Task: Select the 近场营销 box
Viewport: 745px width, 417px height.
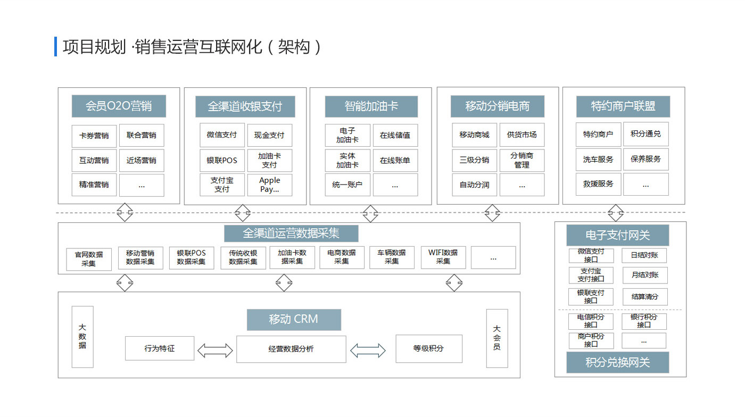Action: 142,160
